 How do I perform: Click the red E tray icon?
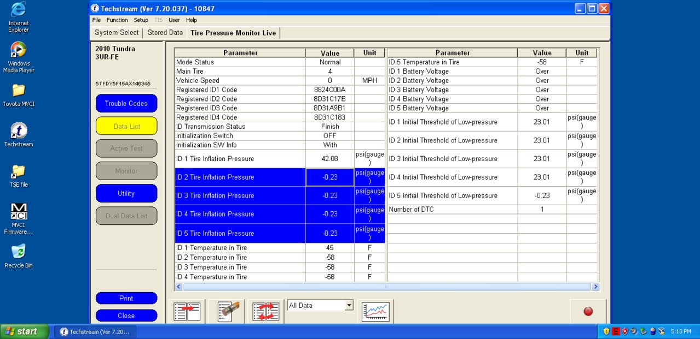616,331
